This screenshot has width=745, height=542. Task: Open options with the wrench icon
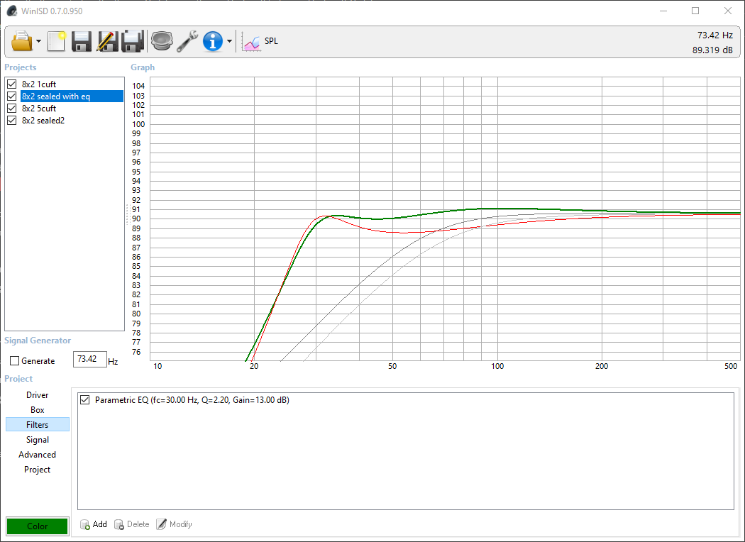[x=187, y=41]
